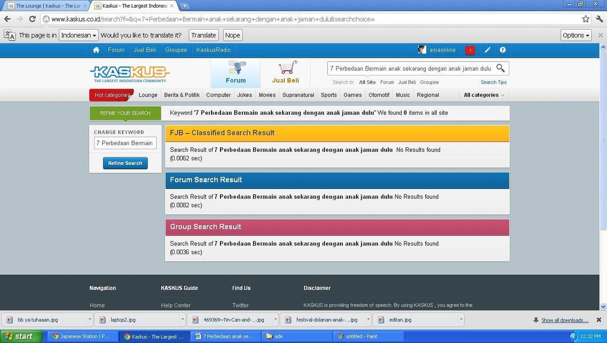Open the Computer category

click(219, 95)
